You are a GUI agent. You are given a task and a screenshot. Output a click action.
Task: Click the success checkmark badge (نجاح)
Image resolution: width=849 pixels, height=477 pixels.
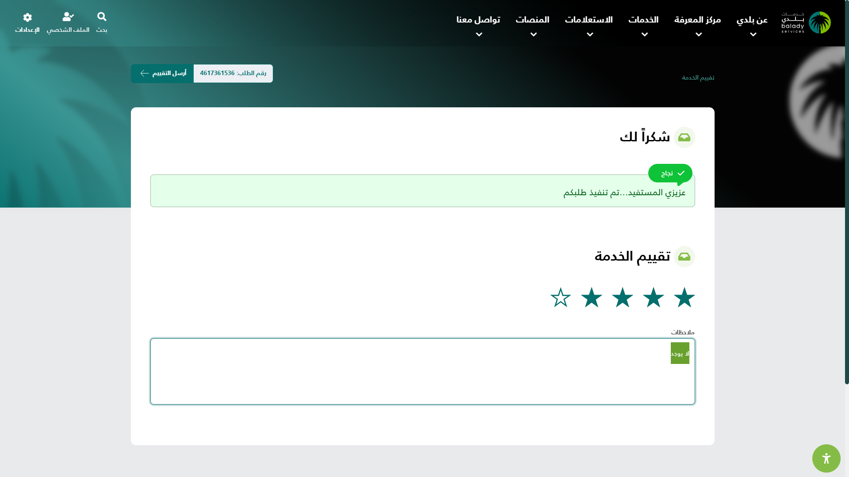point(670,173)
